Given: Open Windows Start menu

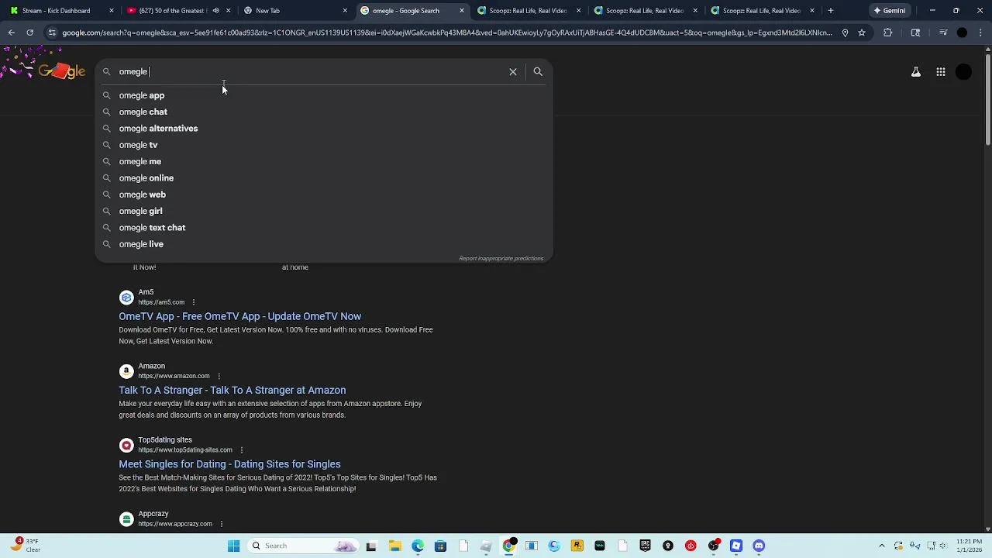Looking at the screenshot, I should (x=233, y=546).
